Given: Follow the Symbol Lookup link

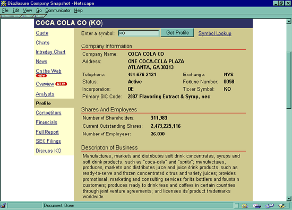Looking at the screenshot, I should click(x=214, y=33).
